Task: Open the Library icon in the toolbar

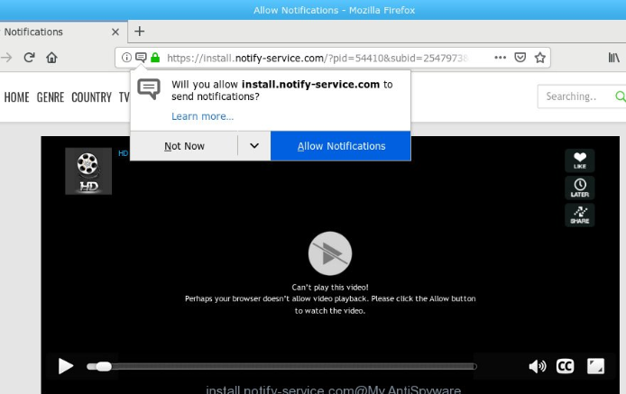Action: [613, 58]
